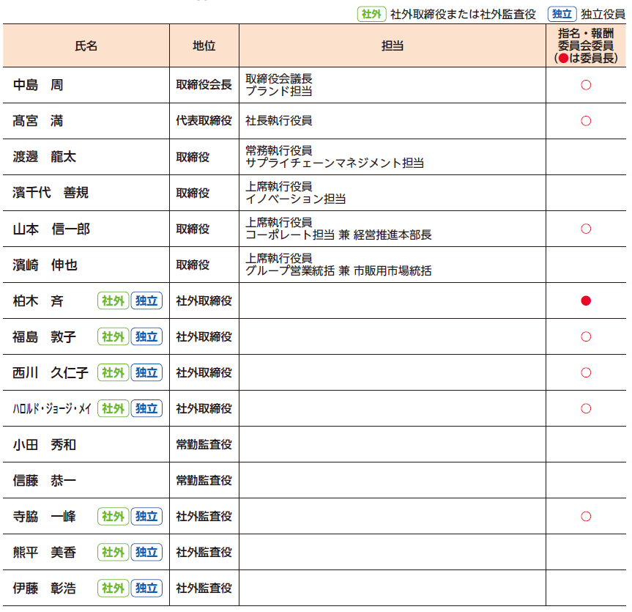Click the name 山本 信一郎
This screenshot has width=632, height=612.
51,229
